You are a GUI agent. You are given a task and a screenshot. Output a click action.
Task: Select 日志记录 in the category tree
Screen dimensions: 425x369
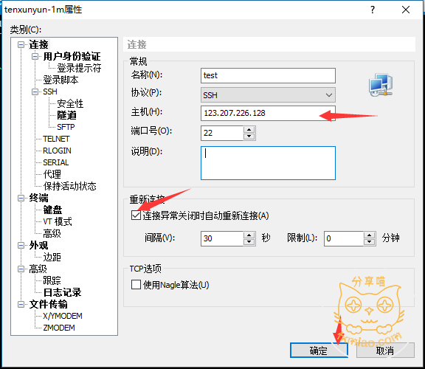click(62, 292)
